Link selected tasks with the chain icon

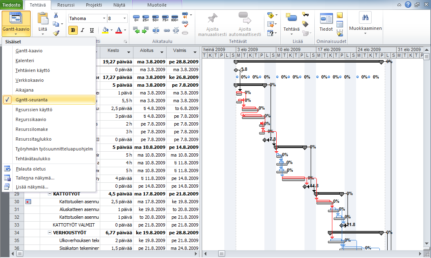[x=167, y=31]
